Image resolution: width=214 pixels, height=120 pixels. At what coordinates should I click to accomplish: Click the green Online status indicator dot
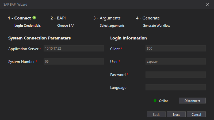point(155,101)
